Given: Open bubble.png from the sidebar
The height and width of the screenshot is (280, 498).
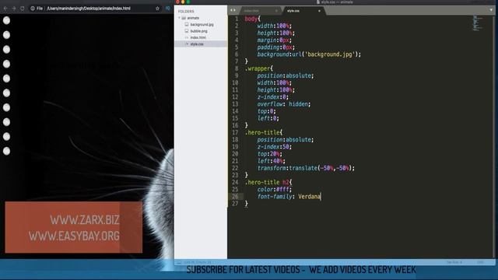Looking at the screenshot, I should (199, 31).
